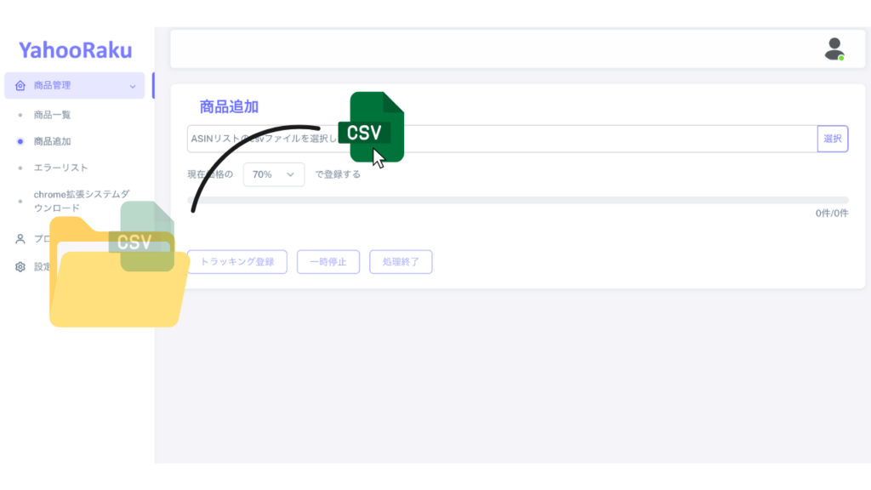The width and height of the screenshot is (871, 490).
Task: Click the ASIN list CSV file field
Action: [502, 139]
